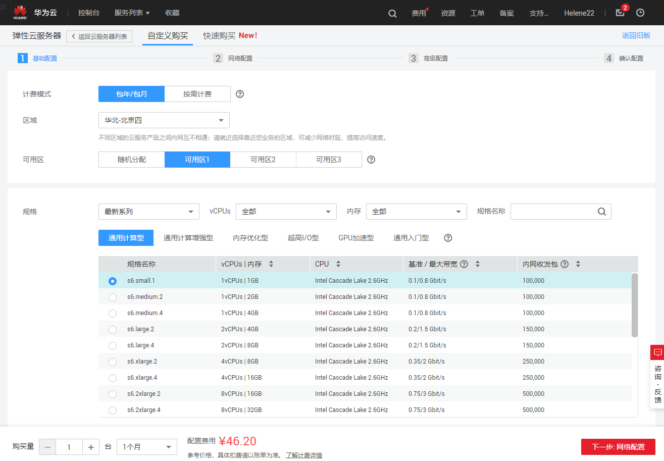The width and height of the screenshot is (664, 461).
Task: Open 费用 in top navigation
Action: click(419, 13)
